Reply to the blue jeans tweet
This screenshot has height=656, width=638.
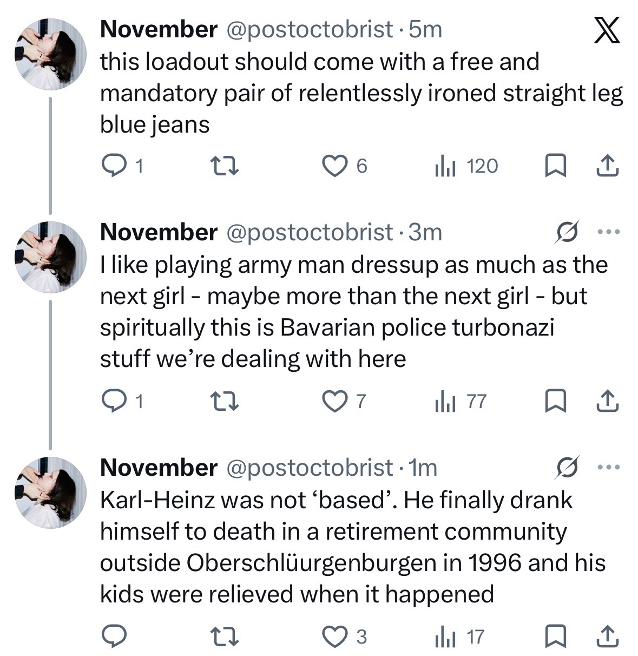[114, 166]
